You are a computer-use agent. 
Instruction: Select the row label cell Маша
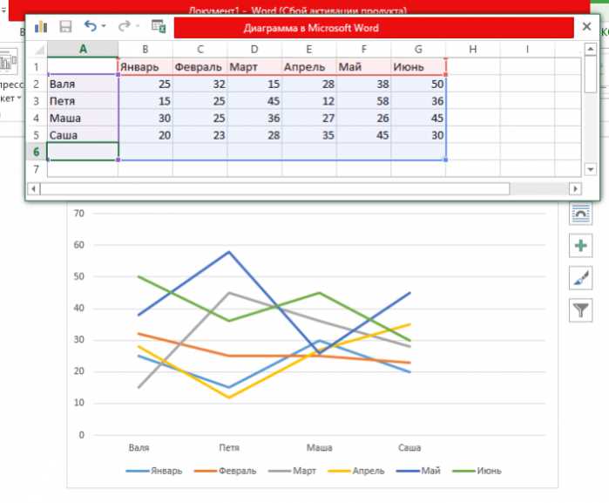point(83,119)
